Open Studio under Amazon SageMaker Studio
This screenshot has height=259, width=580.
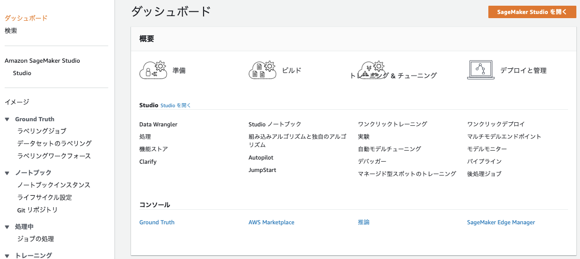[22, 73]
